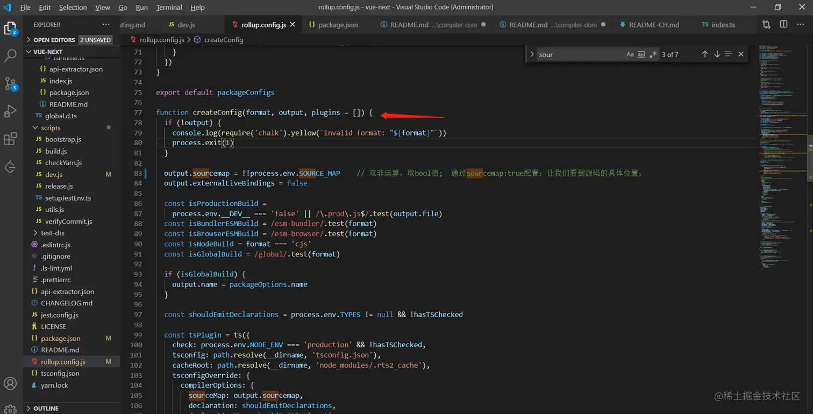Select rollup.config.js in the explorer tree

coord(72,362)
